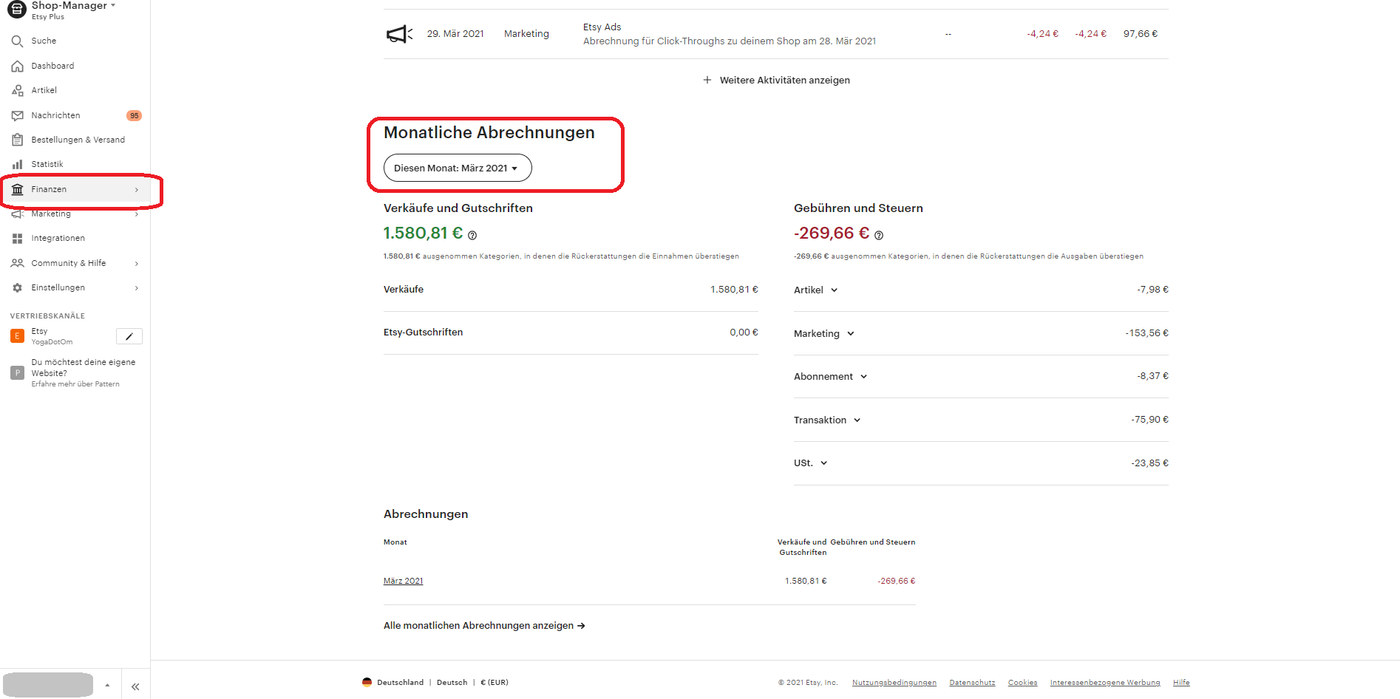The height and width of the screenshot is (699, 1400).
Task: Expand the USt. tax row
Action: pos(823,463)
